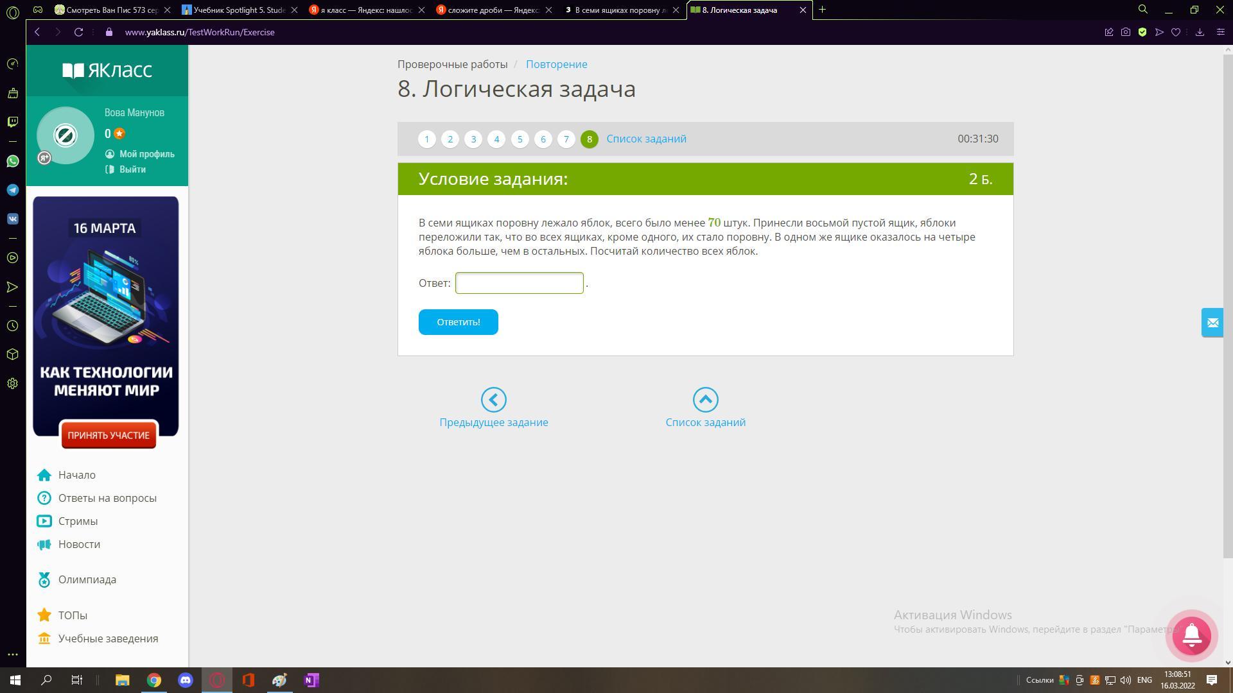Open VK in browser sidebar
Viewport: 1233px width, 693px height.
pos(12,219)
